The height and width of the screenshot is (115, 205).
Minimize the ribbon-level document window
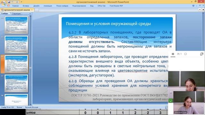coord(196,6)
